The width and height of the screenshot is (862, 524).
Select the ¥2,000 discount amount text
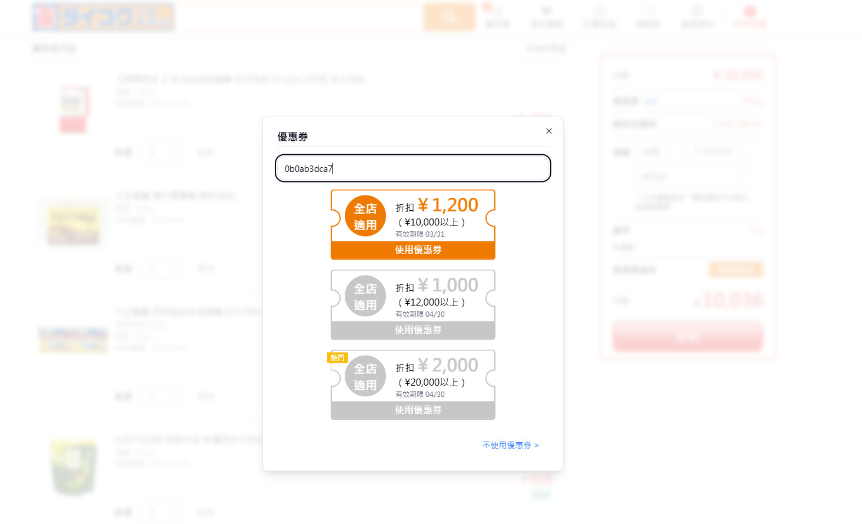point(448,365)
